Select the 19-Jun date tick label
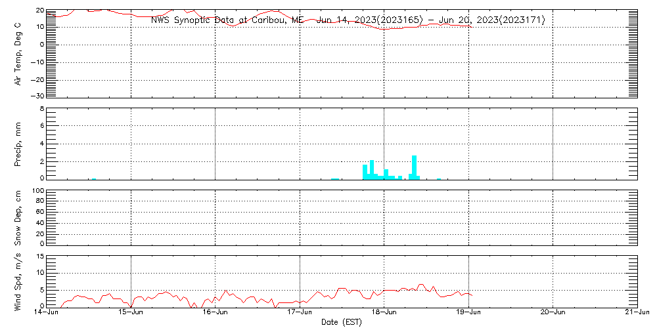This screenshot has height=328, width=657. [468, 313]
